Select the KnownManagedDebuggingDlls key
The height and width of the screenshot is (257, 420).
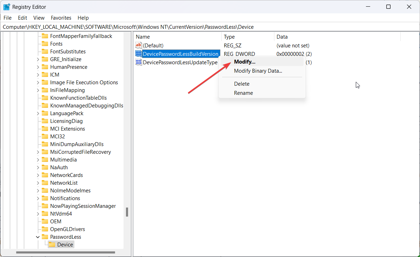[x=87, y=106]
